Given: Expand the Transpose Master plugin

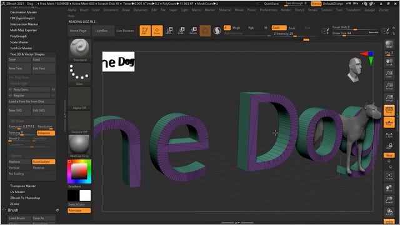Looking at the screenshot, I should pyautogui.click(x=22, y=186).
